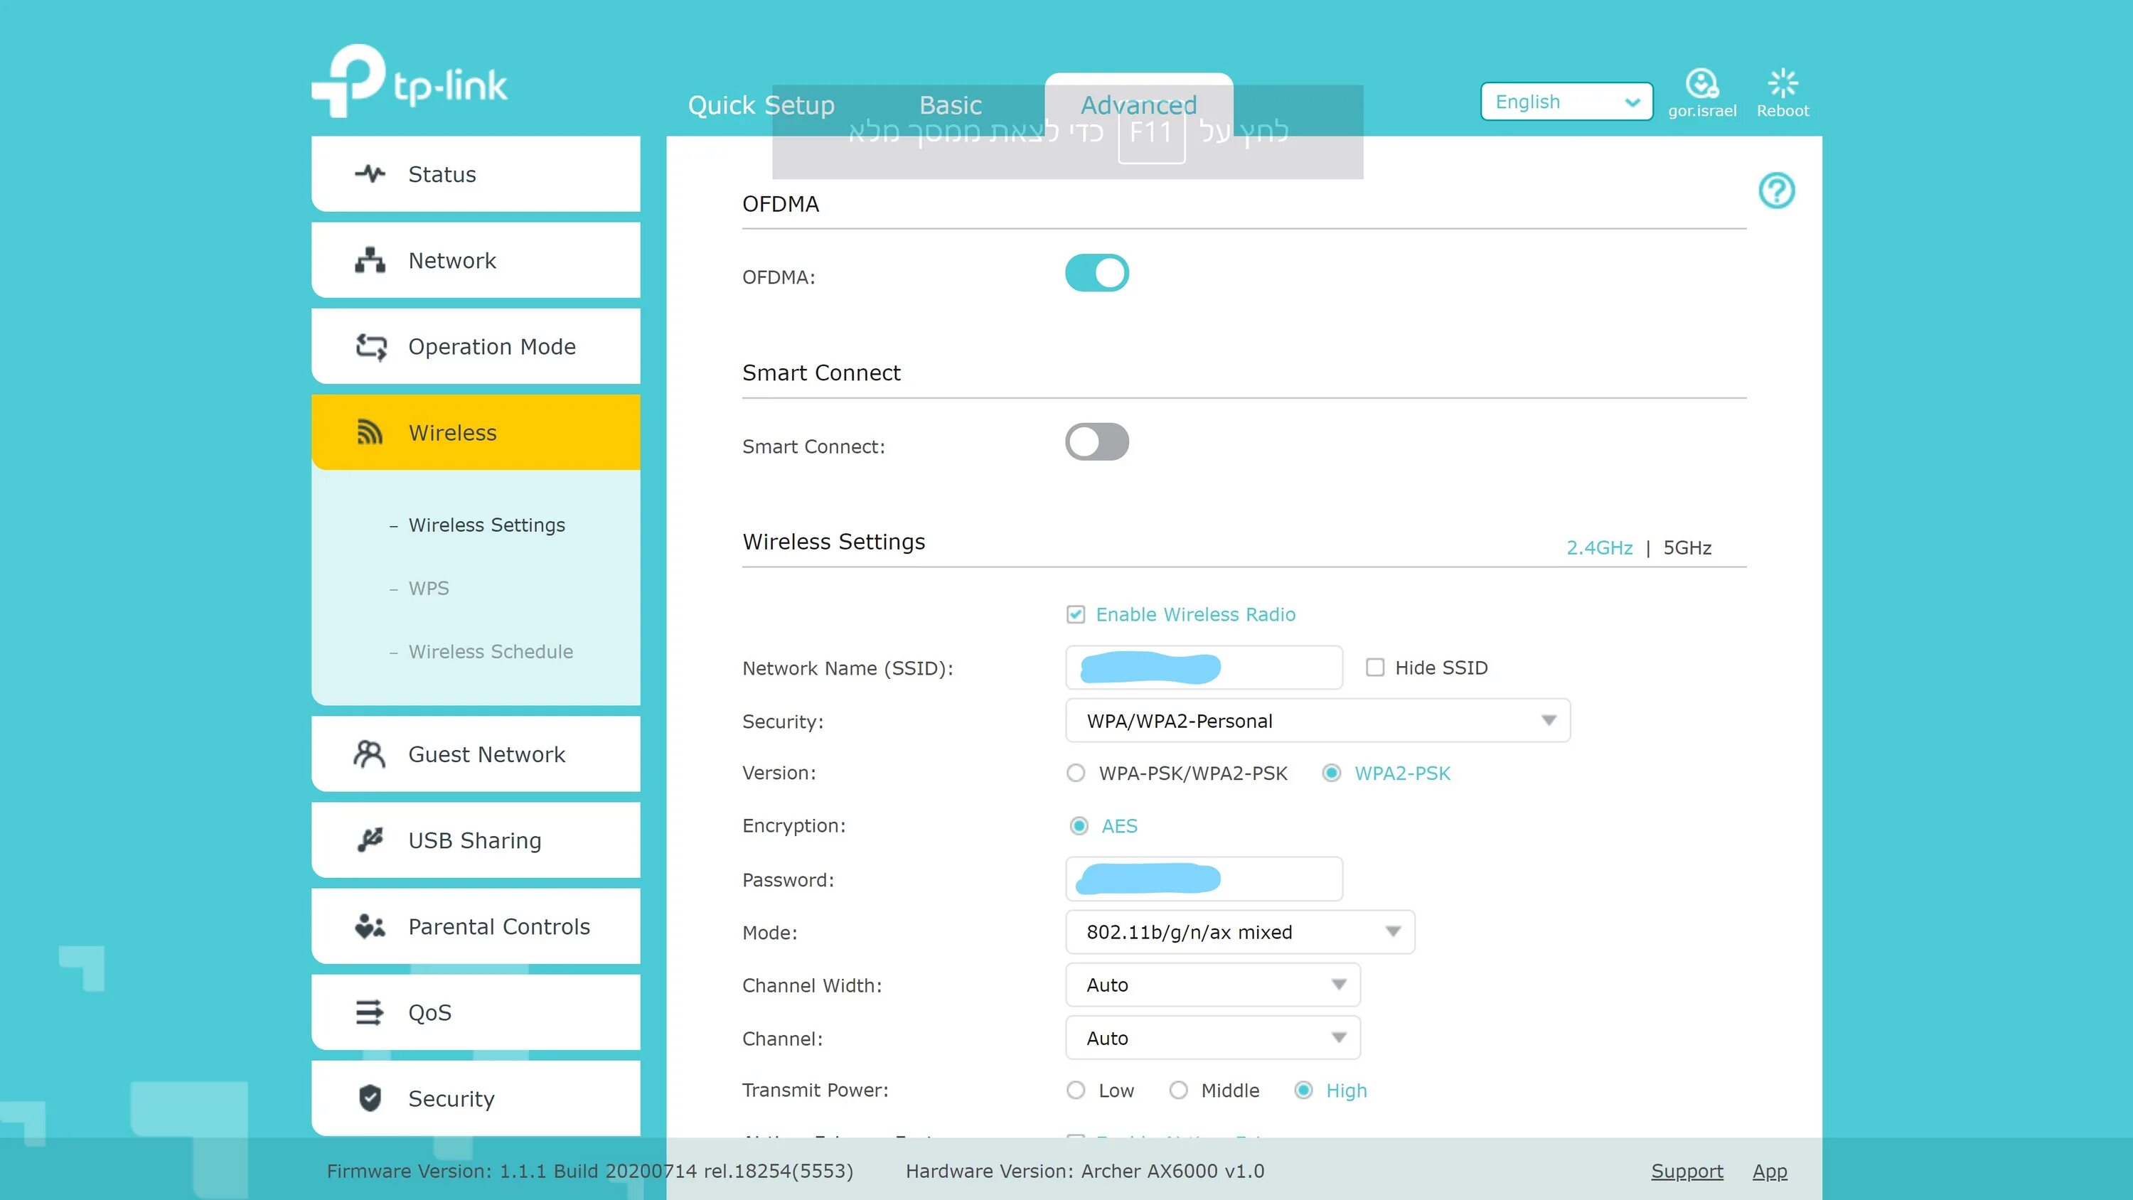Open the English language dropdown
This screenshot has height=1200, width=2133.
coord(1565,102)
